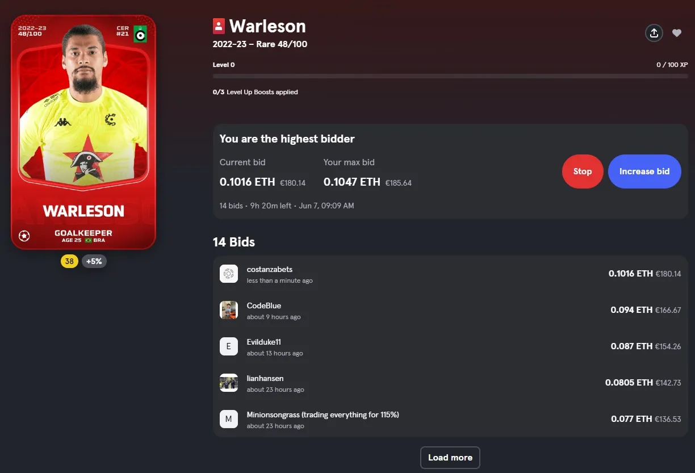The image size is (695, 473).
Task: Click the '2022-23 – Rare 48/100' subtitle
Action: coord(260,44)
